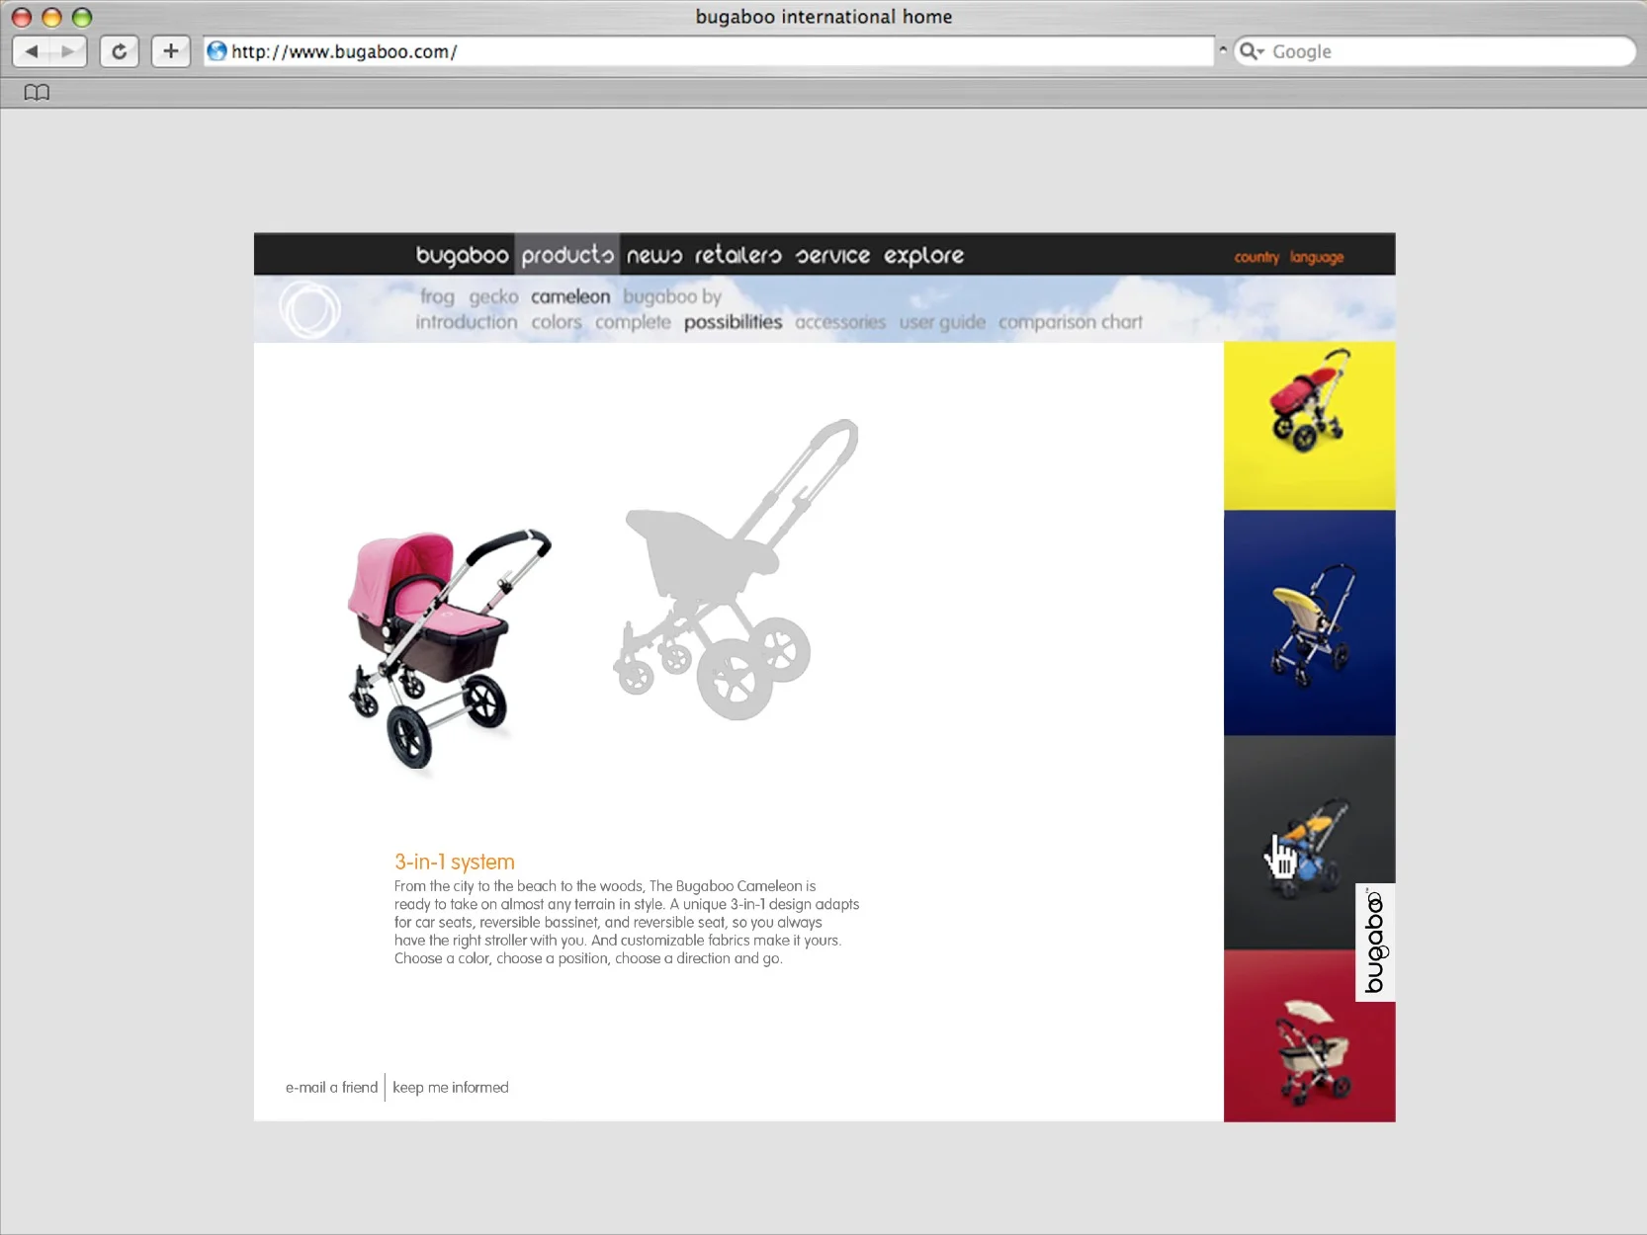The width and height of the screenshot is (1647, 1235).
Task: Click the vertical bugaboo logo tag
Action: (1375, 943)
